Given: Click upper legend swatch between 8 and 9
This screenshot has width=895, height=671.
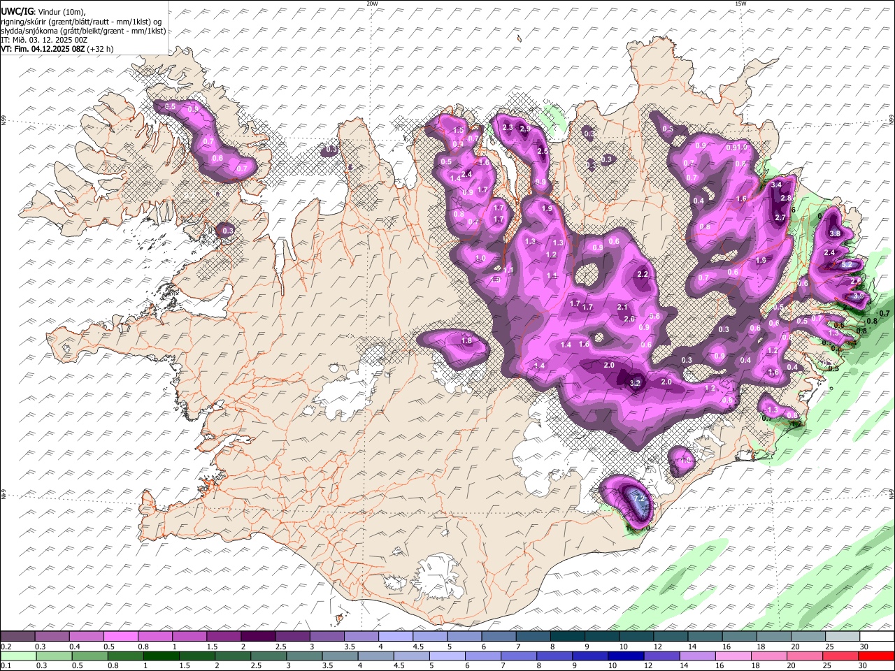Looking at the screenshot, I should 566,637.
